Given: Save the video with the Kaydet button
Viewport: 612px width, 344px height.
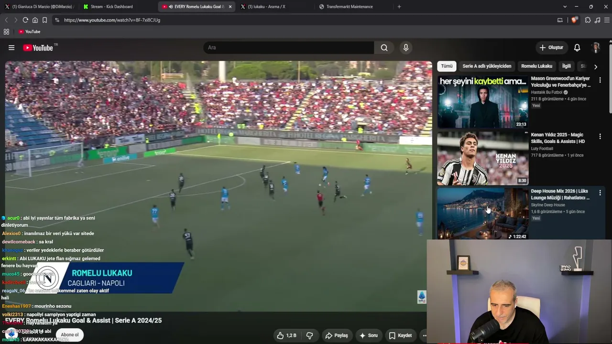Looking at the screenshot, I should (400, 335).
